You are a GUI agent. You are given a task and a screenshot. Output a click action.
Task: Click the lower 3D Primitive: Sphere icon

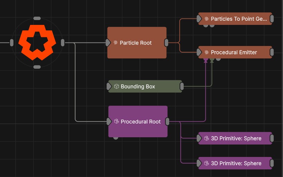tap(207, 163)
